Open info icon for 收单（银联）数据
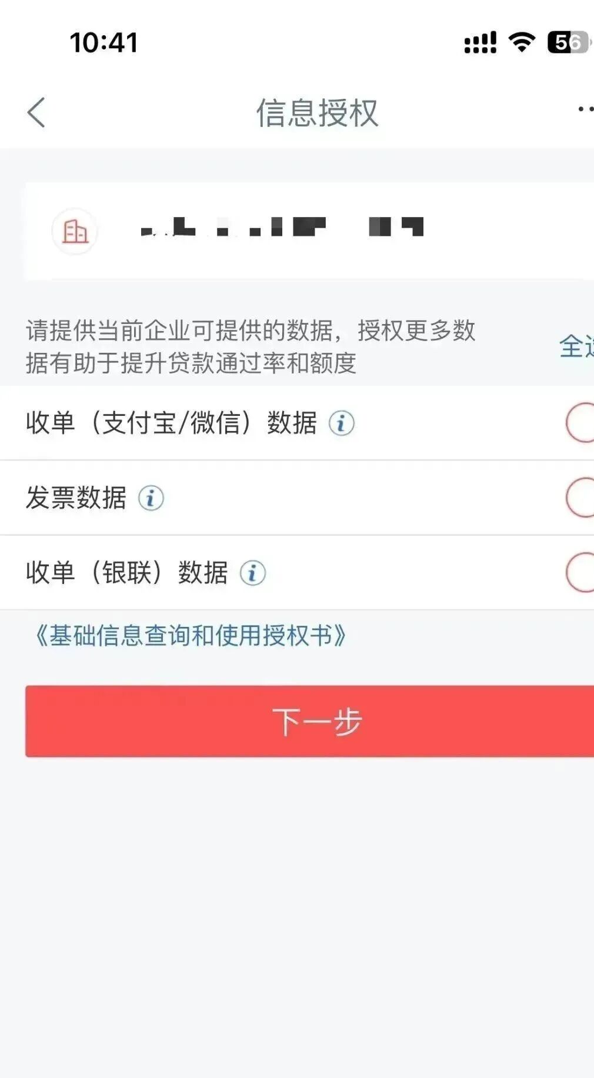Screen dimensions: 594x1078 coord(253,573)
